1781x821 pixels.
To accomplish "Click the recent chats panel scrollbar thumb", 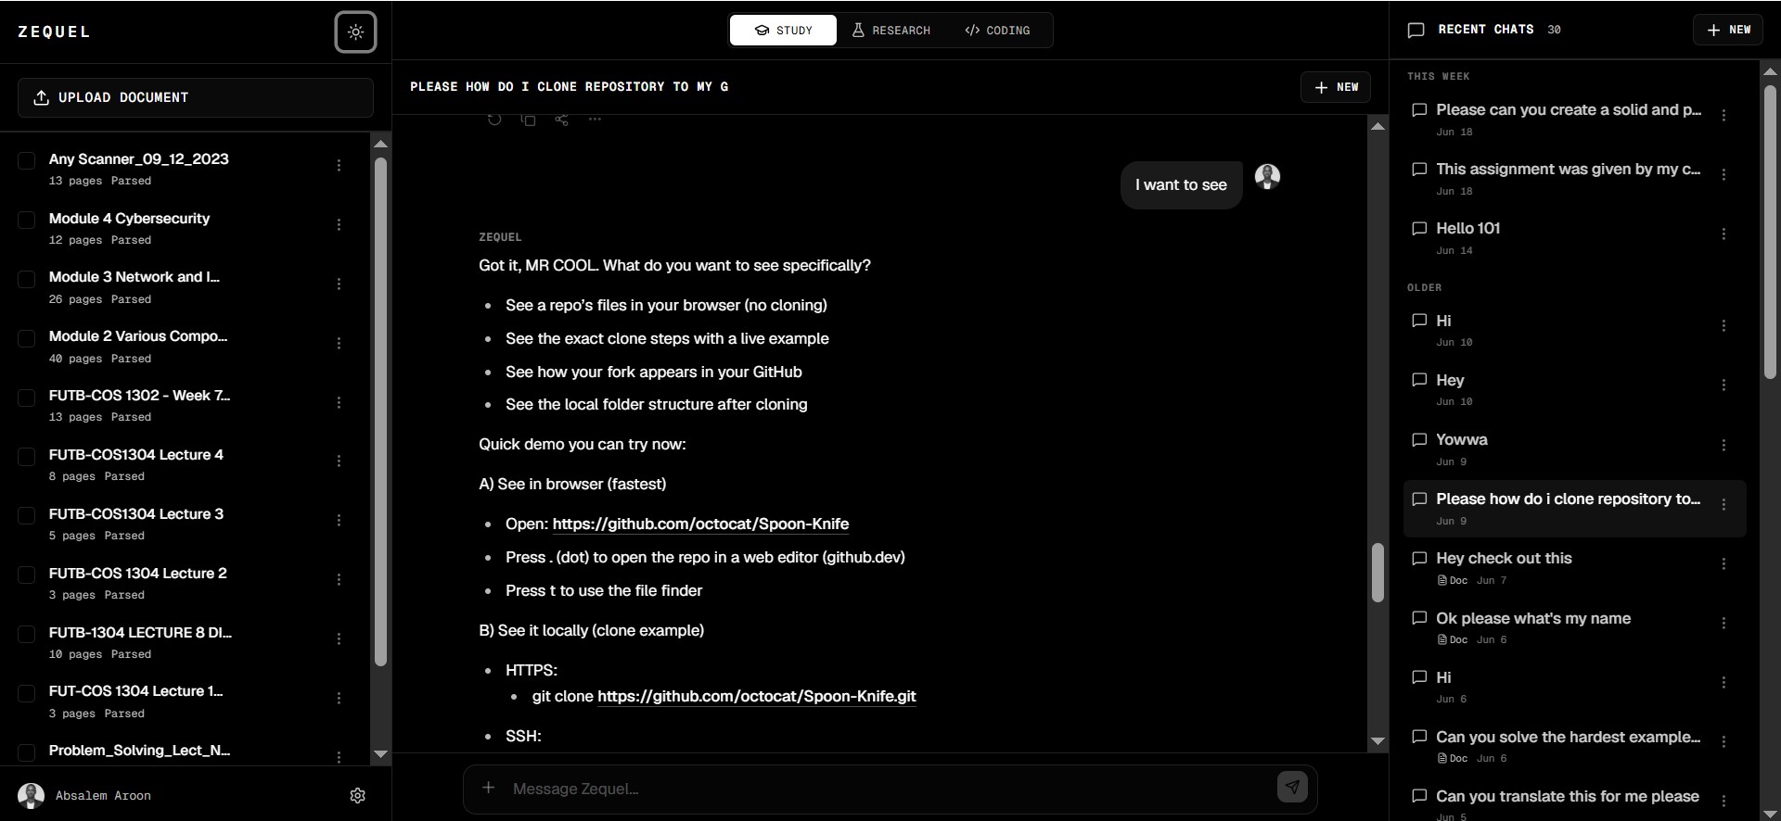I will point(1770,232).
